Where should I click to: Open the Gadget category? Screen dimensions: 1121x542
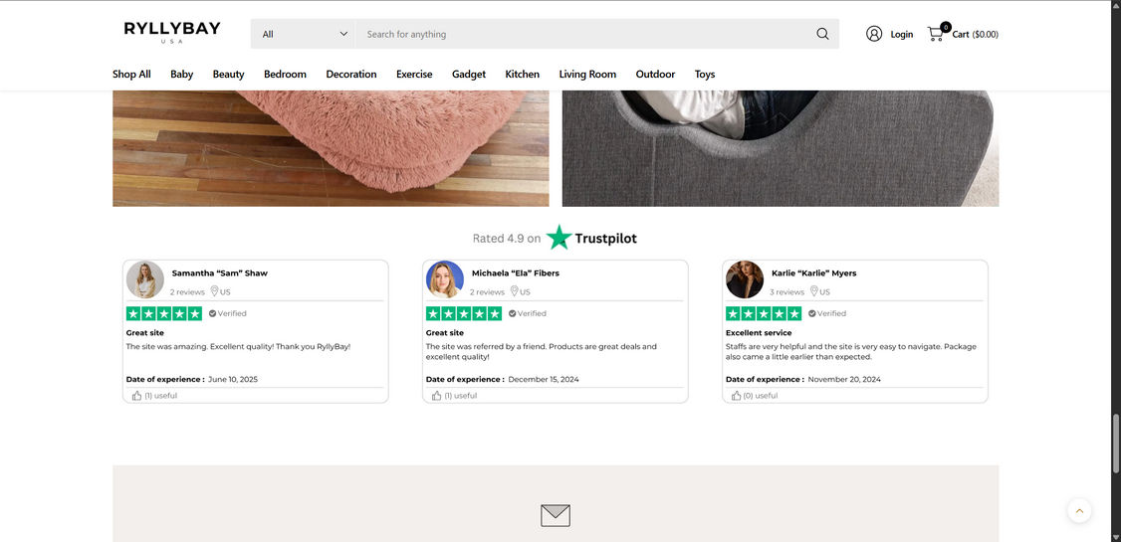point(468,75)
